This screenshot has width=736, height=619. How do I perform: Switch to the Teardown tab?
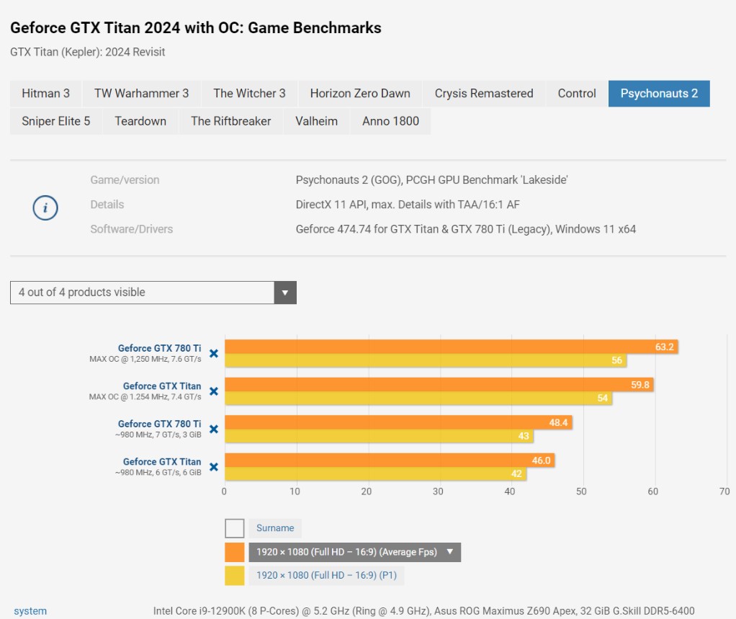click(140, 121)
